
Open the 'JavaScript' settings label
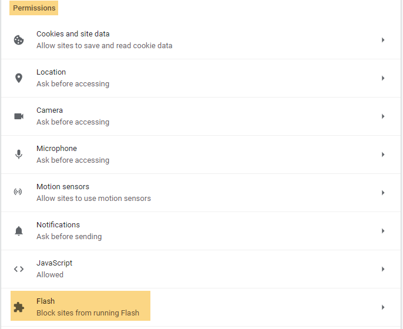55,263
